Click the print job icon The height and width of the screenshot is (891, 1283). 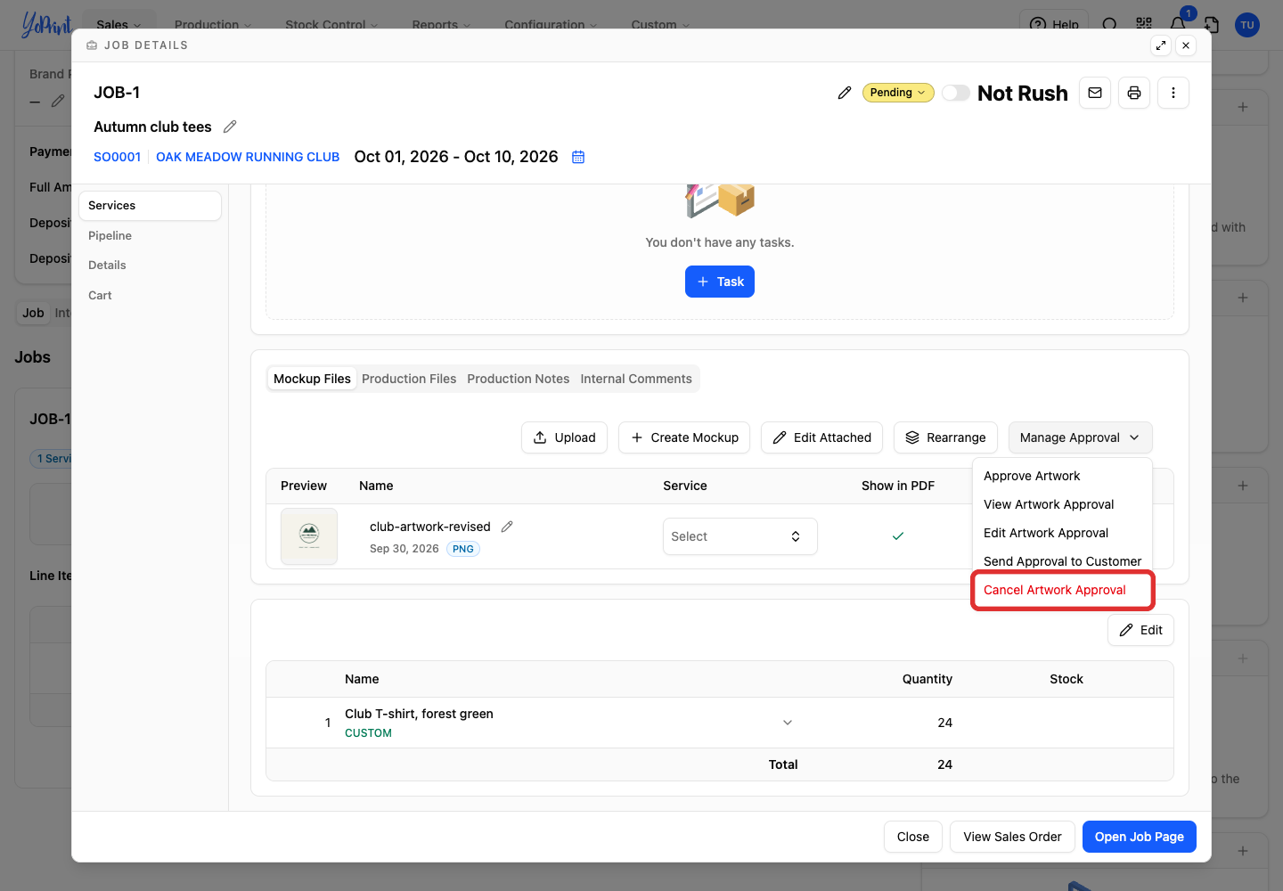[x=1134, y=93]
